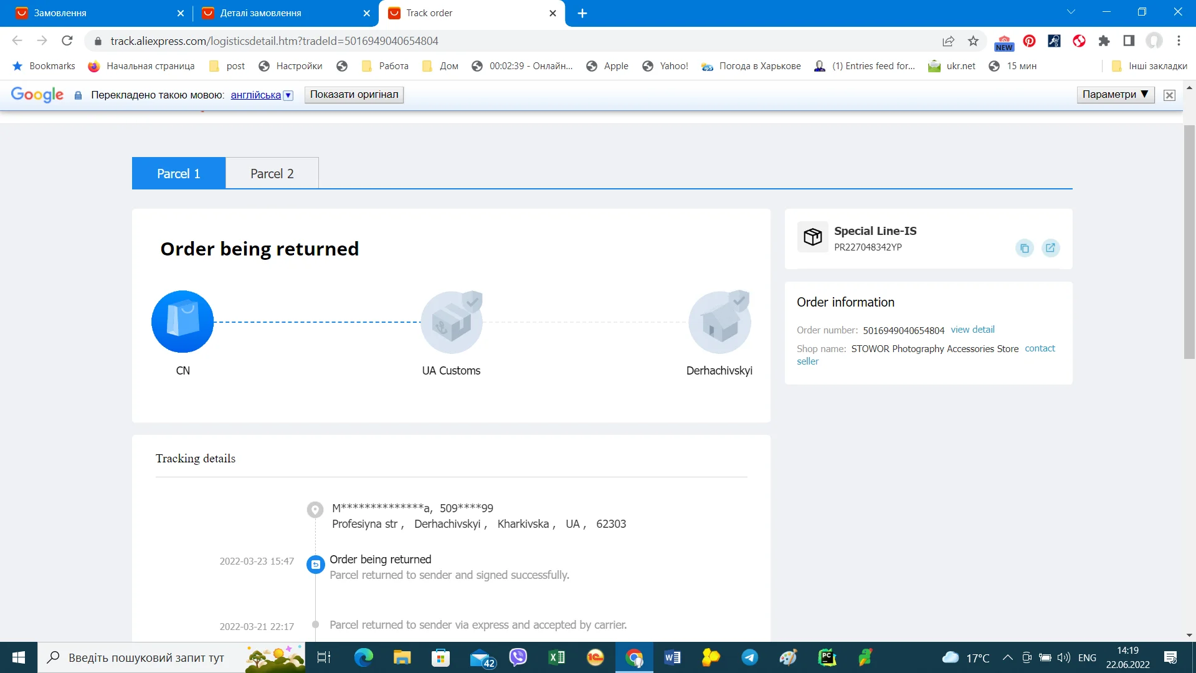This screenshot has width=1196, height=673.
Task: Open the view detail order link
Action: pos(972,330)
